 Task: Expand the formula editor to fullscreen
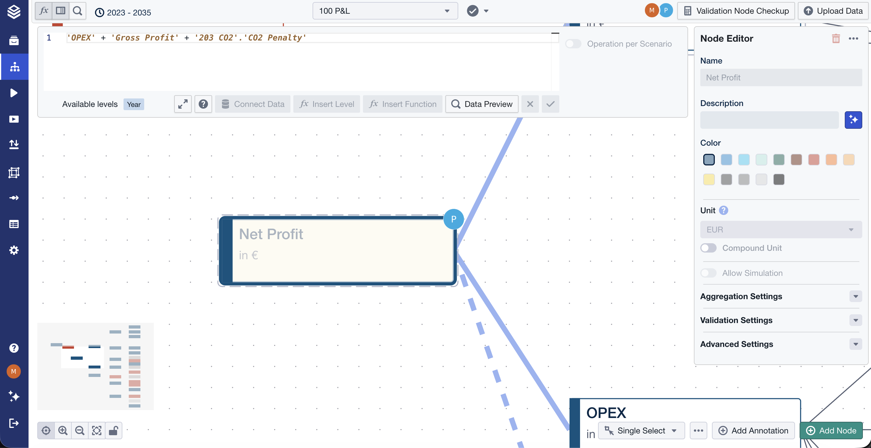point(183,104)
